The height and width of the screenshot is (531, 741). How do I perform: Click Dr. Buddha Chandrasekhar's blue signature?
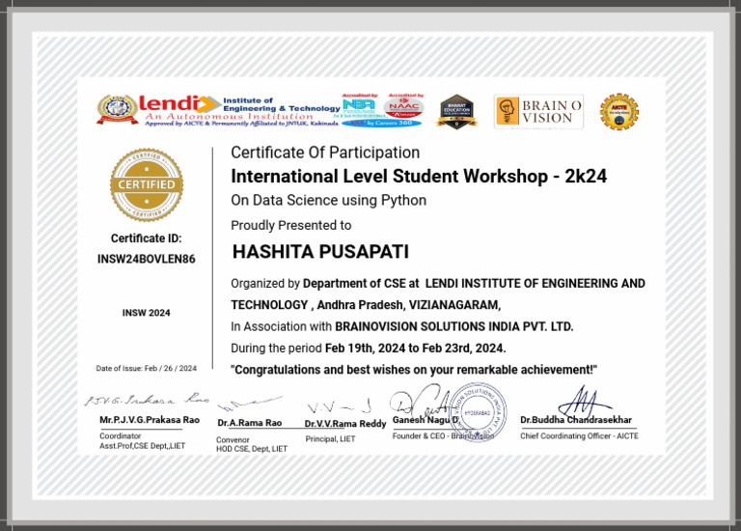[585, 401]
